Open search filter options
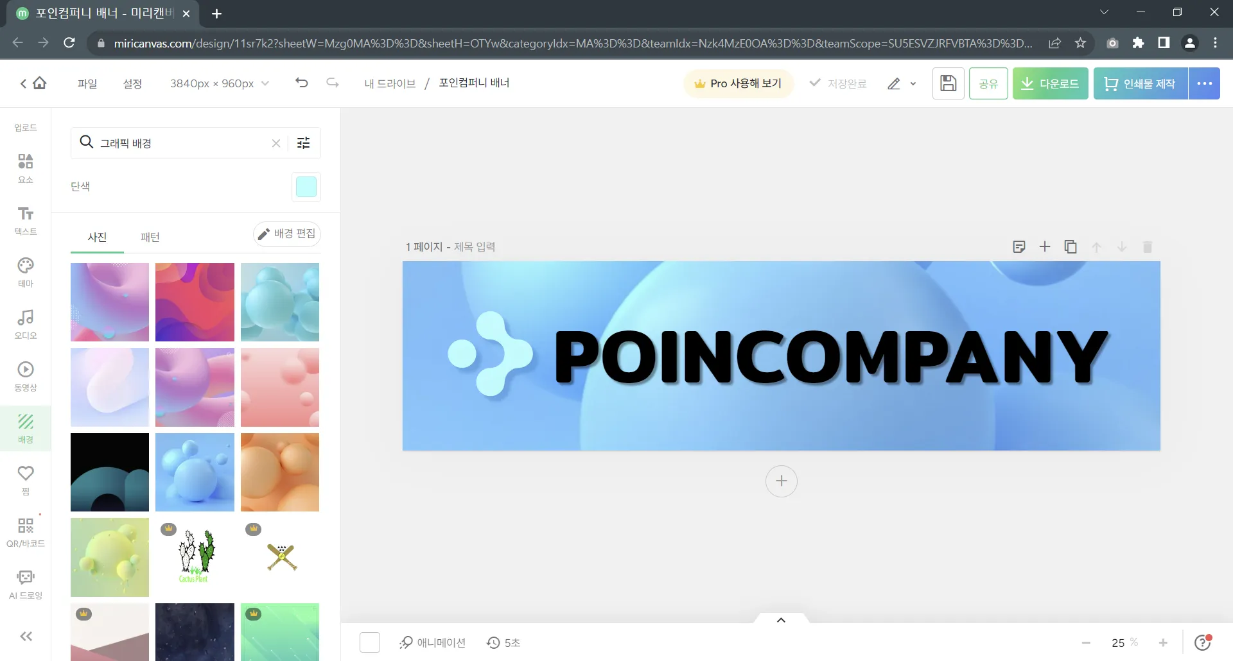The image size is (1233, 661). point(304,143)
